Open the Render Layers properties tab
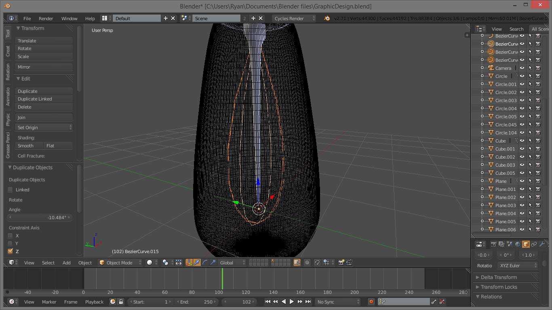Viewport: 552px width, 310px height. pyautogui.click(x=501, y=244)
